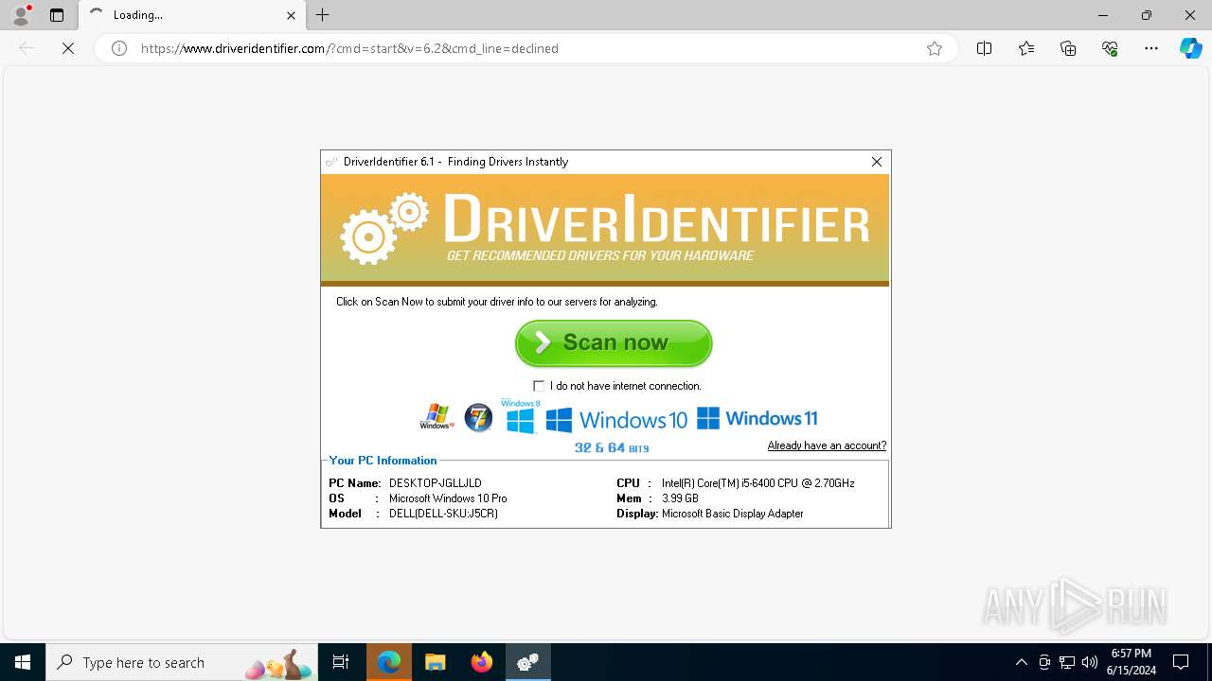Select OS value Microsoft Windows 10 Pro
The image size is (1212, 681).
pos(448,498)
